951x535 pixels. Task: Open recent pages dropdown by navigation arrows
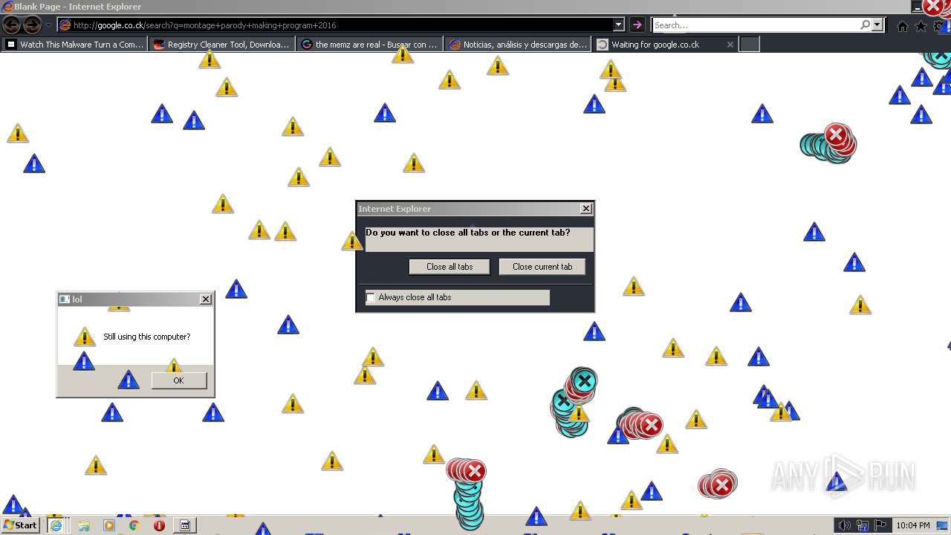49,25
